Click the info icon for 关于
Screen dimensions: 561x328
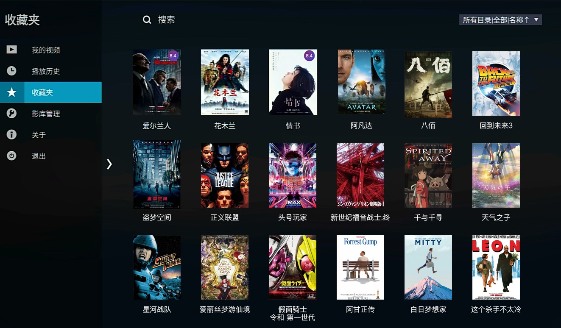(11, 134)
